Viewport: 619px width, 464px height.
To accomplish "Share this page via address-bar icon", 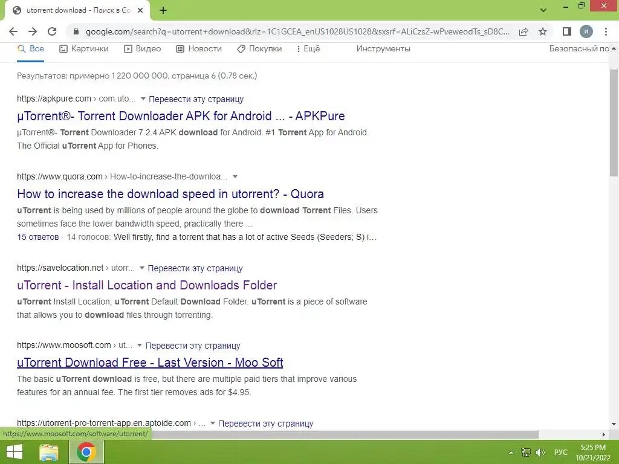I will coord(523,31).
